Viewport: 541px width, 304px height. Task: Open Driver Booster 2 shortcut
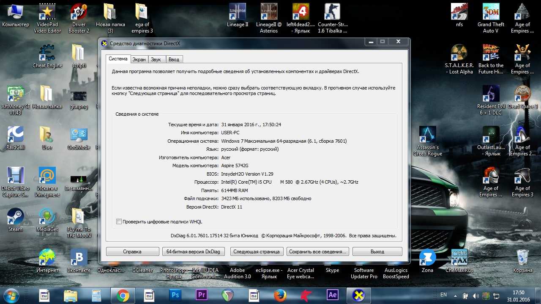79,18
